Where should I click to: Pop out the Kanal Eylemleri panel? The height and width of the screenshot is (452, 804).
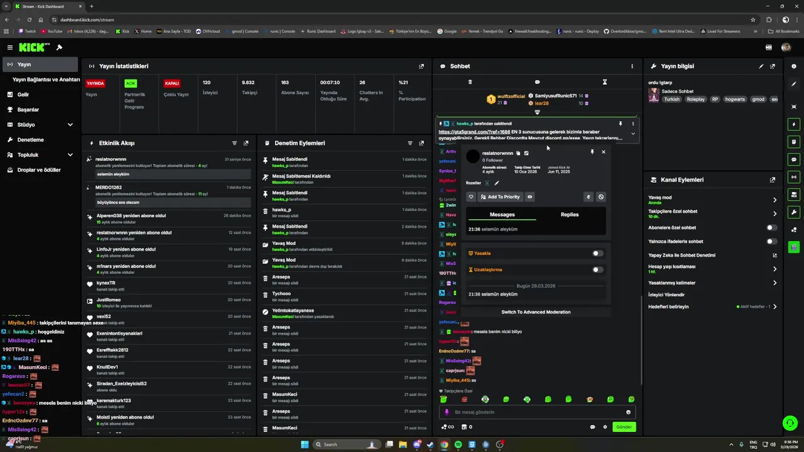(x=773, y=180)
